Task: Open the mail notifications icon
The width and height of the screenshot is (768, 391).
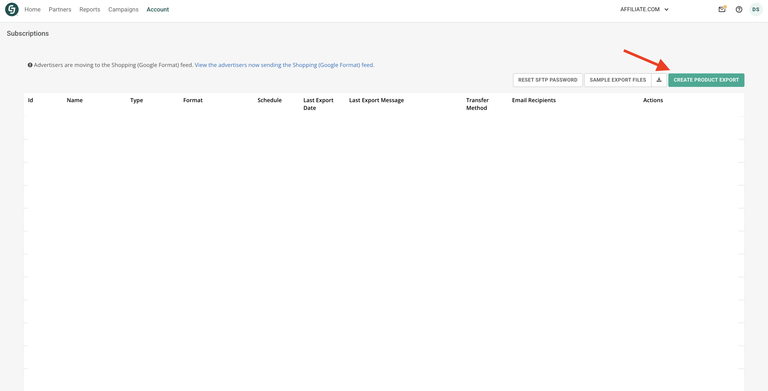Action: click(722, 9)
